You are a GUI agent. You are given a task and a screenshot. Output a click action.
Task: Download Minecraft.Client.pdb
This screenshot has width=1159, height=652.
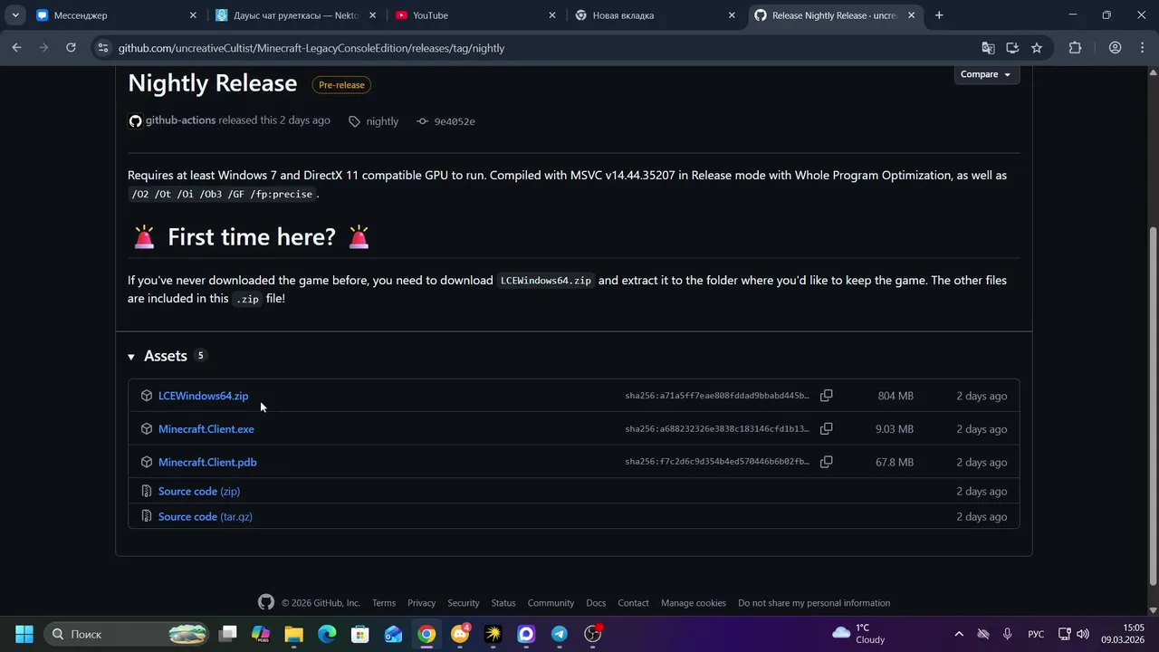(x=207, y=462)
